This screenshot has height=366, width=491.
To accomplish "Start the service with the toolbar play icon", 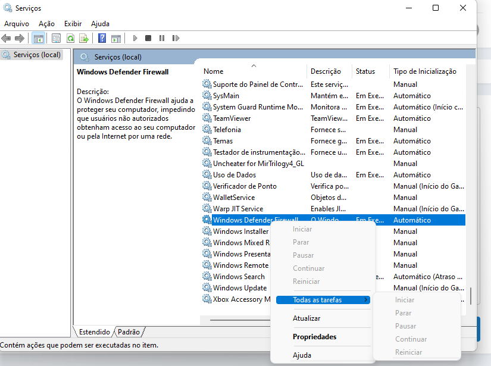I will pos(135,38).
